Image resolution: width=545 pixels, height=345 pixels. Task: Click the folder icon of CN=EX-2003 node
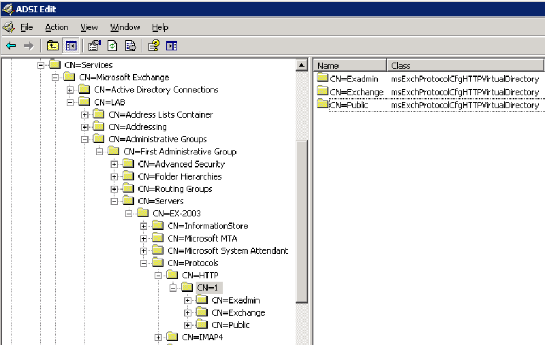[143, 212]
